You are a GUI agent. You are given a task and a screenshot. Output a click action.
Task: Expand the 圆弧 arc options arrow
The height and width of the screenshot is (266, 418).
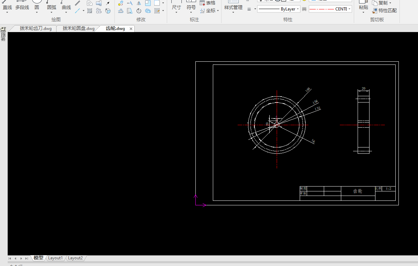click(x=51, y=13)
